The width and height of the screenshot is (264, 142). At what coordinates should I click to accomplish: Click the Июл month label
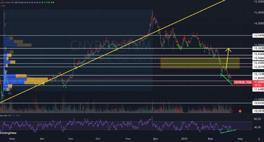click(x=12, y=139)
